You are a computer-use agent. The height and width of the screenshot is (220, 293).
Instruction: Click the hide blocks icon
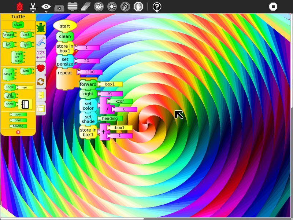pyautogui.click(x=59, y=7)
